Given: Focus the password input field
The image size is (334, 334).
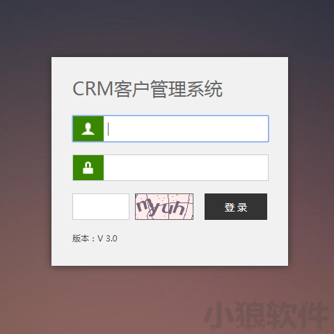Looking at the screenshot, I should (186, 168).
